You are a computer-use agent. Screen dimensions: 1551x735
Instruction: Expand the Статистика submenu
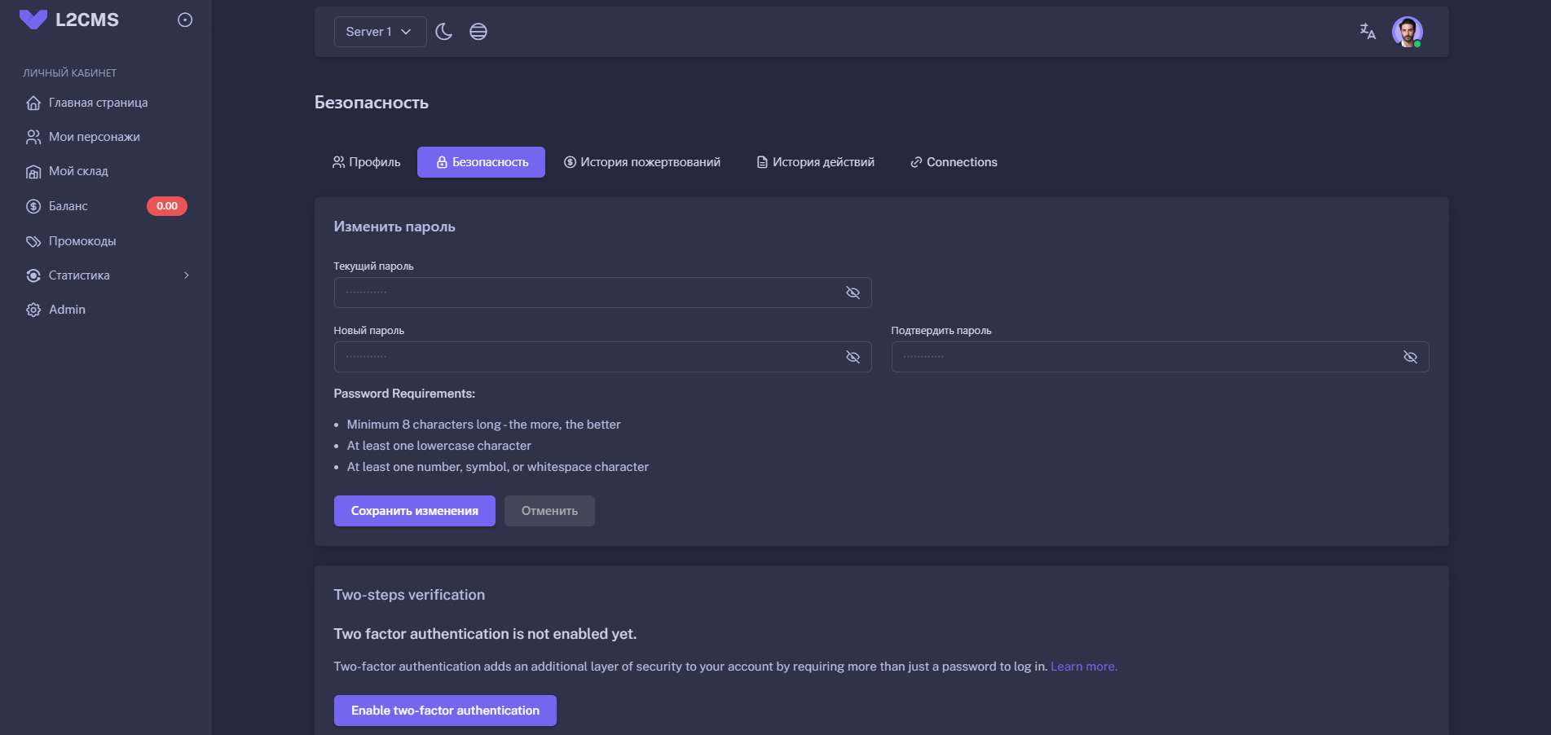[106, 275]
